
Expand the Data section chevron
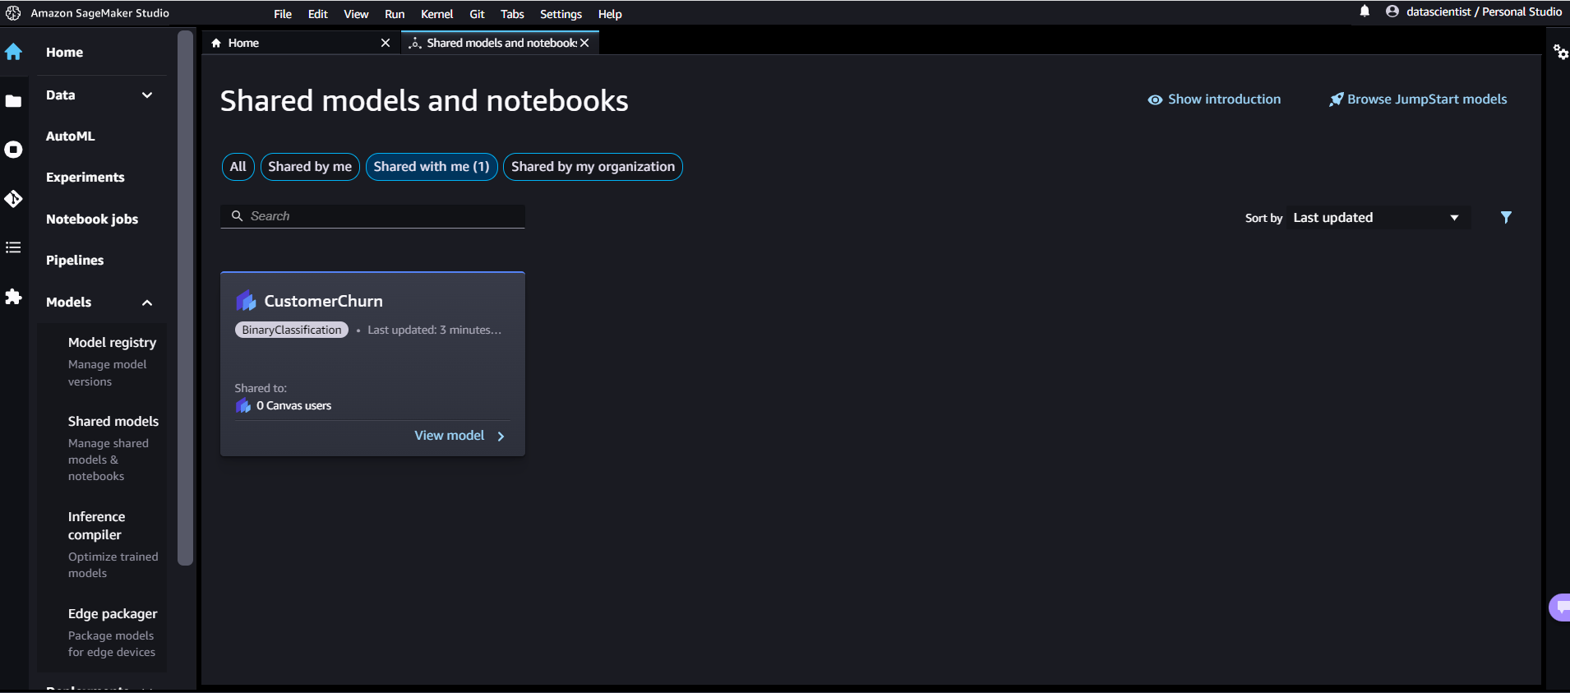(147, 95)
